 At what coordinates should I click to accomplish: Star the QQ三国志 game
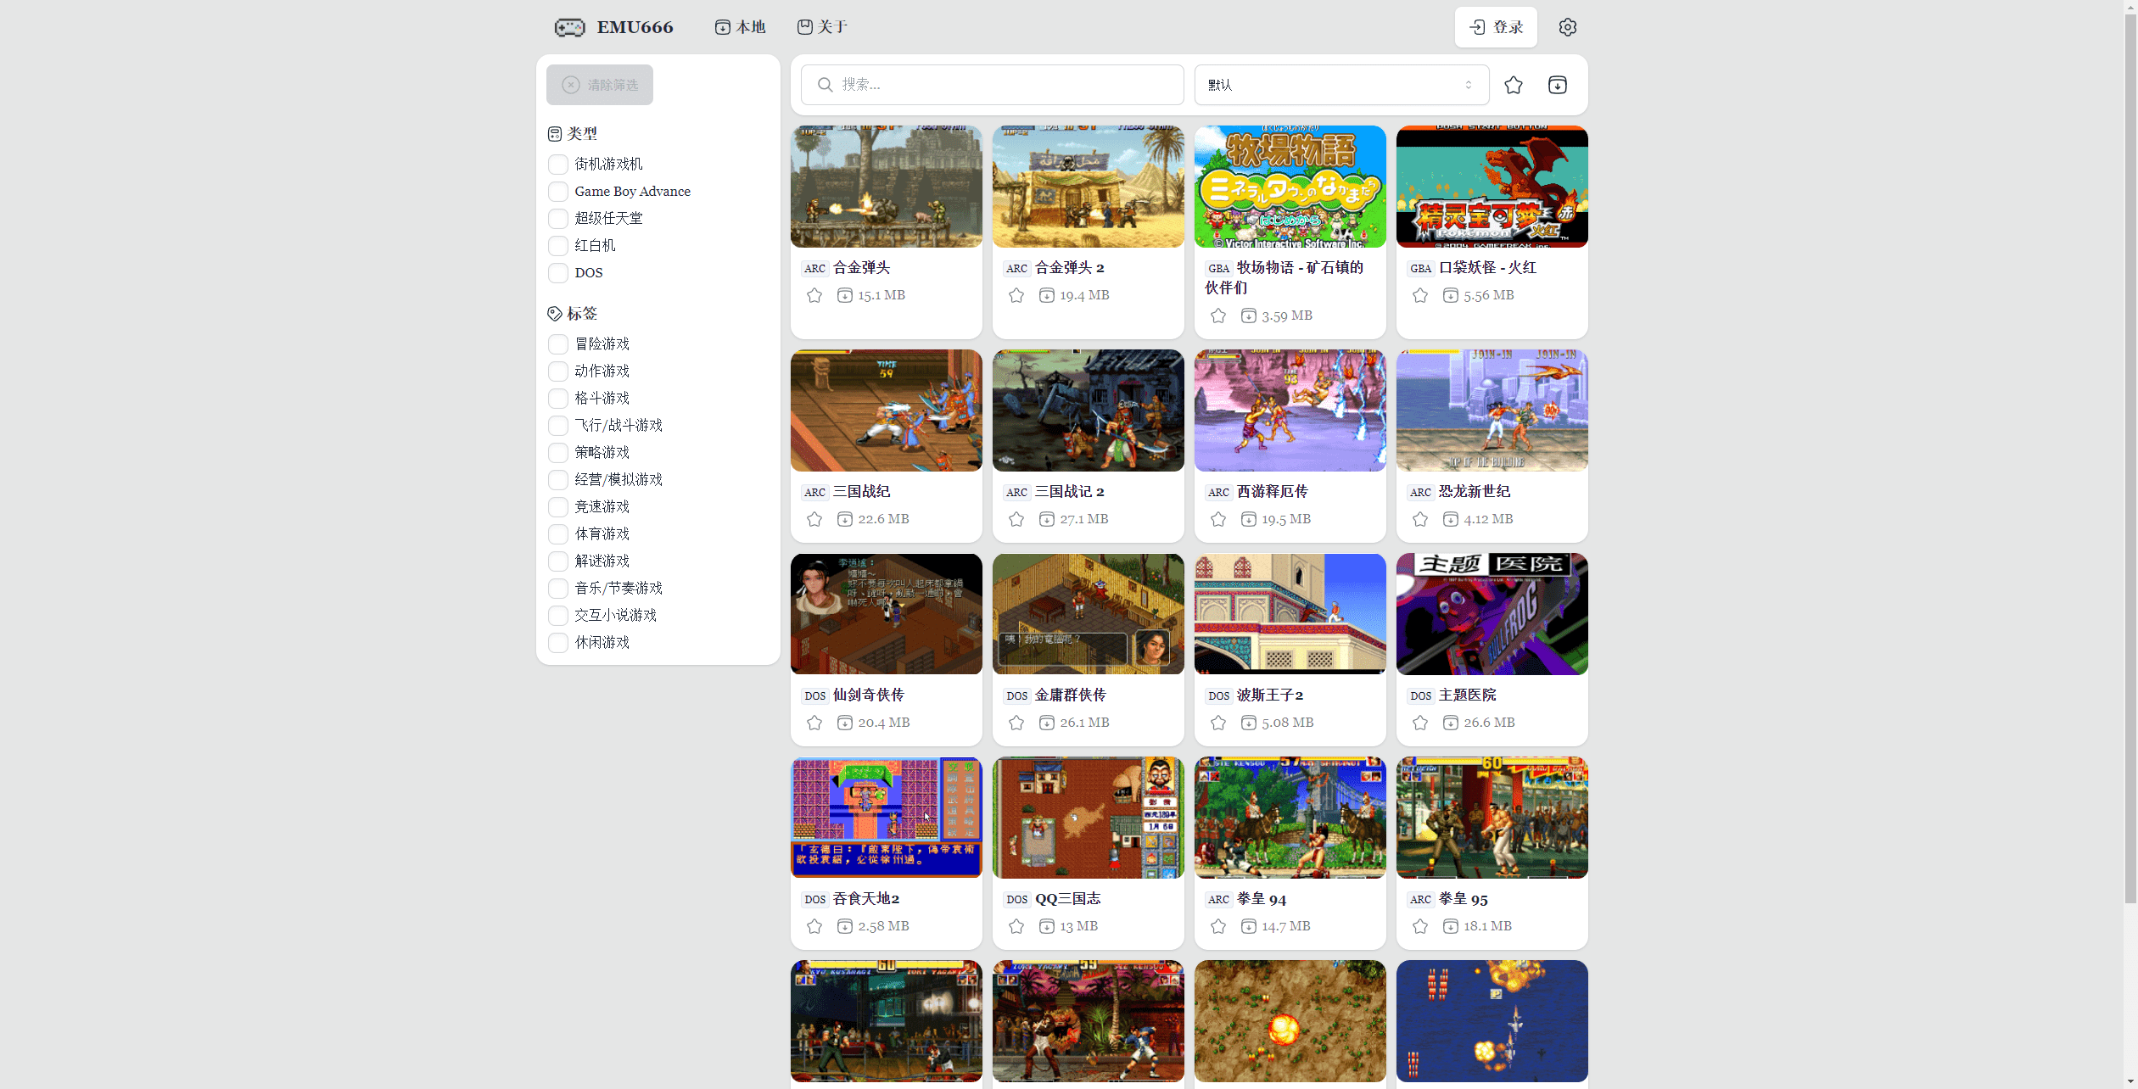pyautogui.click(x=1016, y=926)
